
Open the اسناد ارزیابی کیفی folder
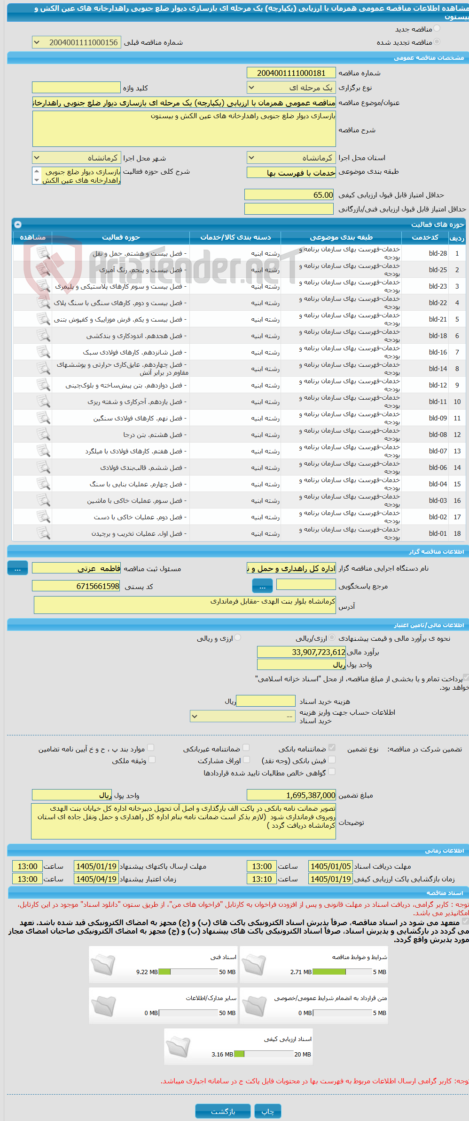(178, 1047)
